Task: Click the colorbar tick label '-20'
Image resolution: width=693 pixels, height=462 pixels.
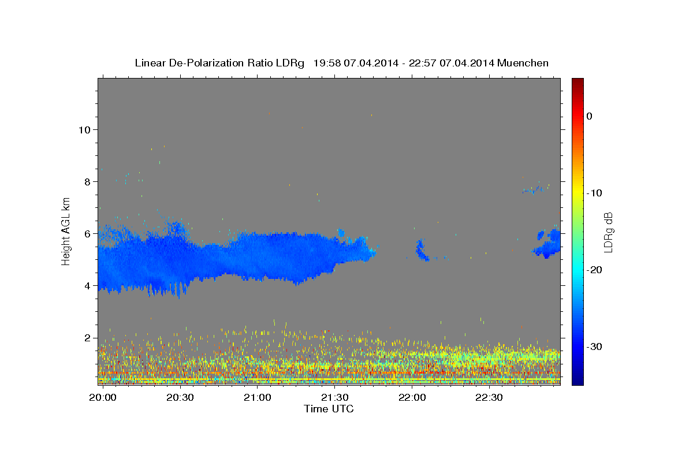Action: 595,270
